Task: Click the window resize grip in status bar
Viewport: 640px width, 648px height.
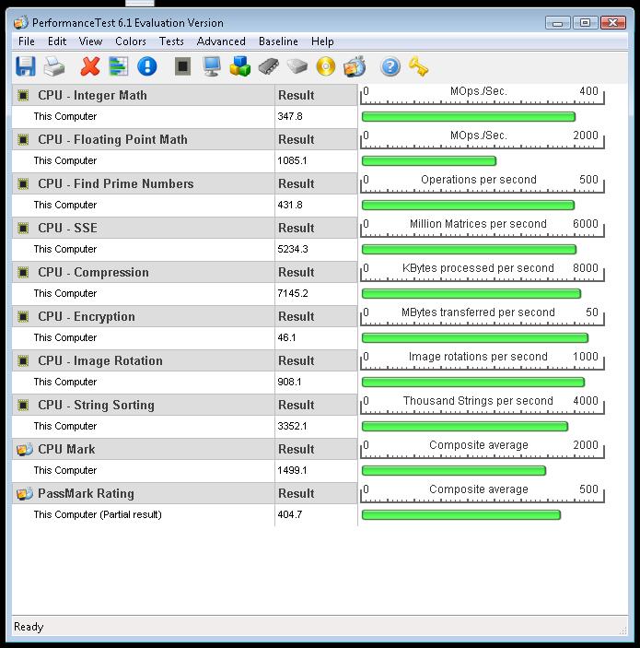Action: (623, 630)
